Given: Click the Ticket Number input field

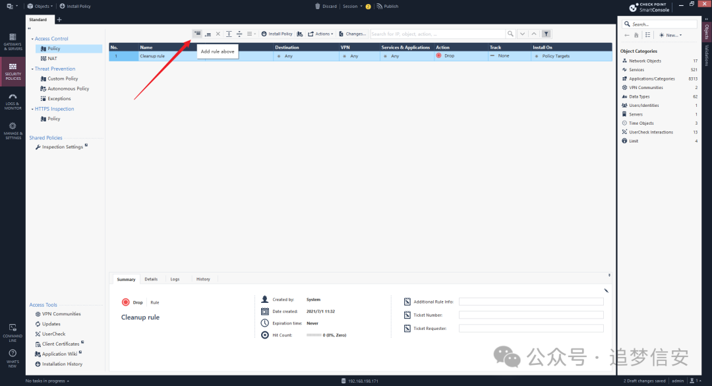Looking at the screenshot, I should tap(531, 315).
